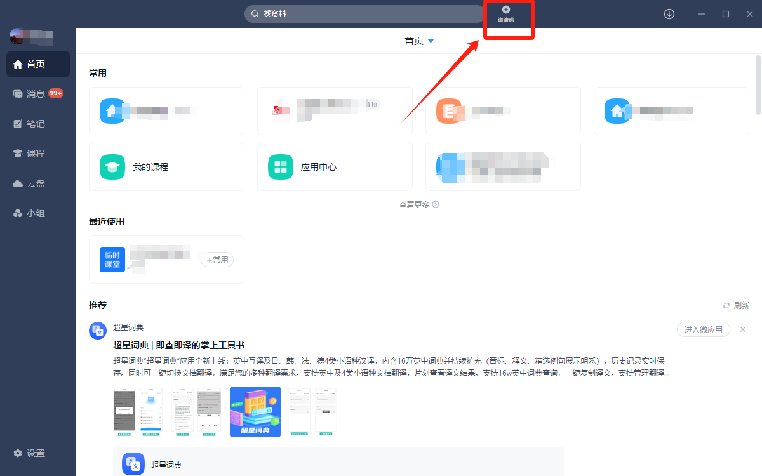Open the download manager icon
The height and width of the screenshot is (476, 762).
click(x=669, y=14)
